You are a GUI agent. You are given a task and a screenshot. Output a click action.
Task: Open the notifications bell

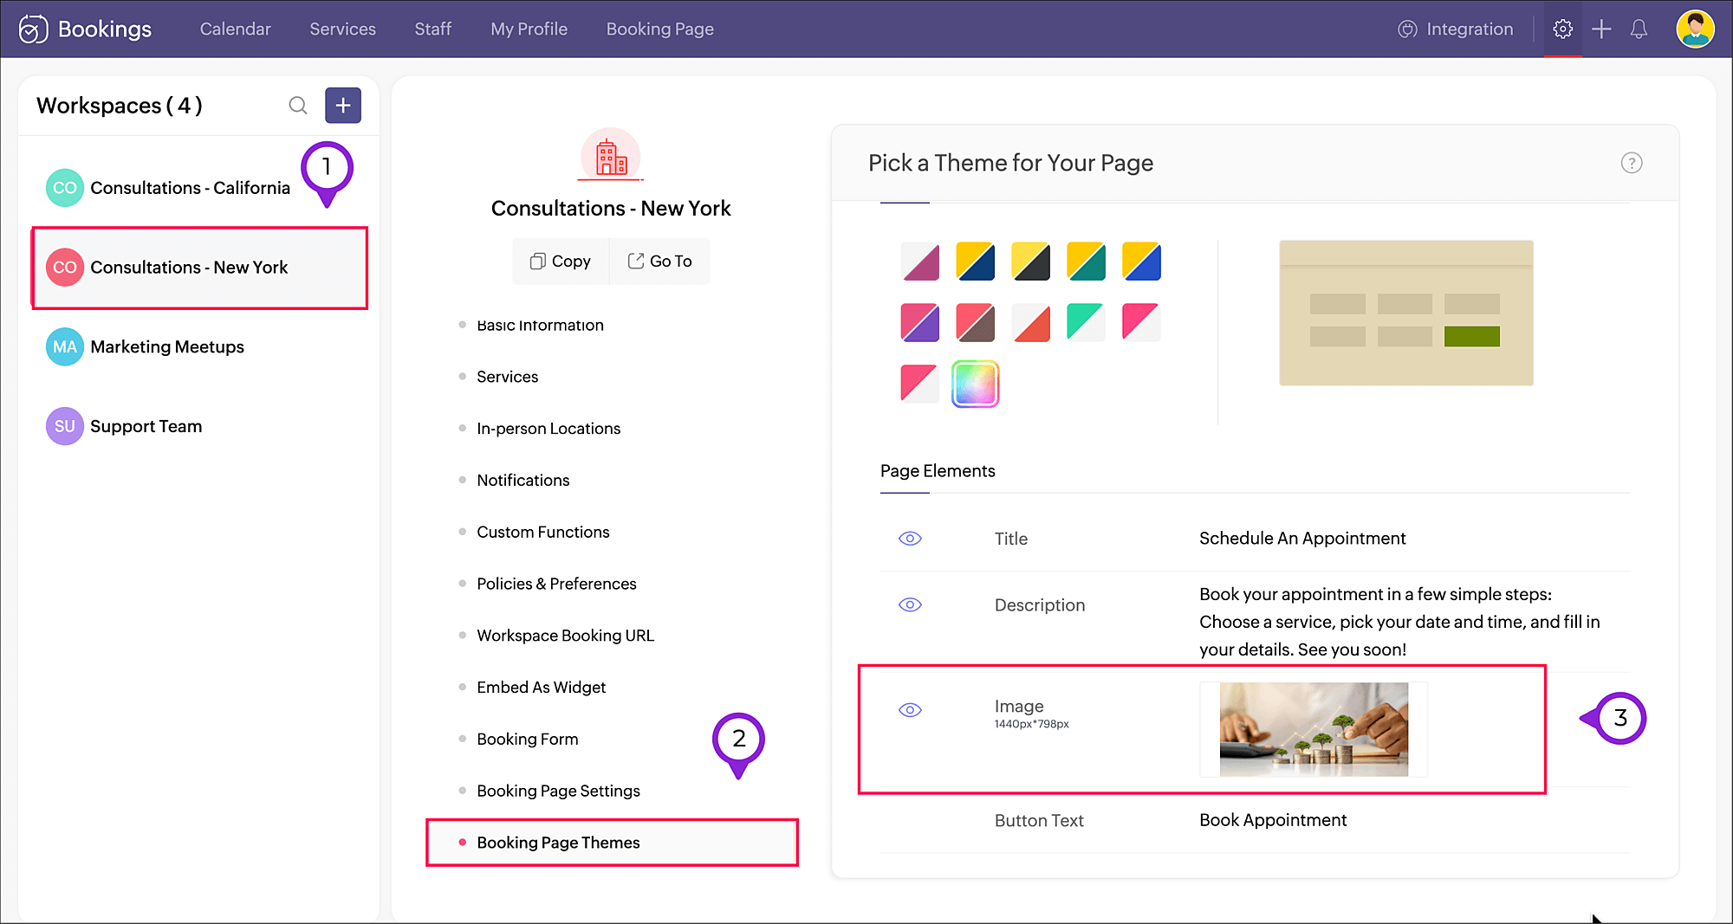point(1639,29)
